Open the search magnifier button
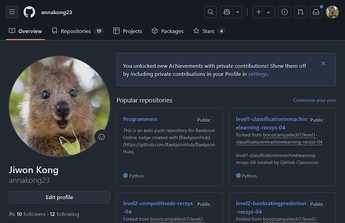 tap(210, 12)
